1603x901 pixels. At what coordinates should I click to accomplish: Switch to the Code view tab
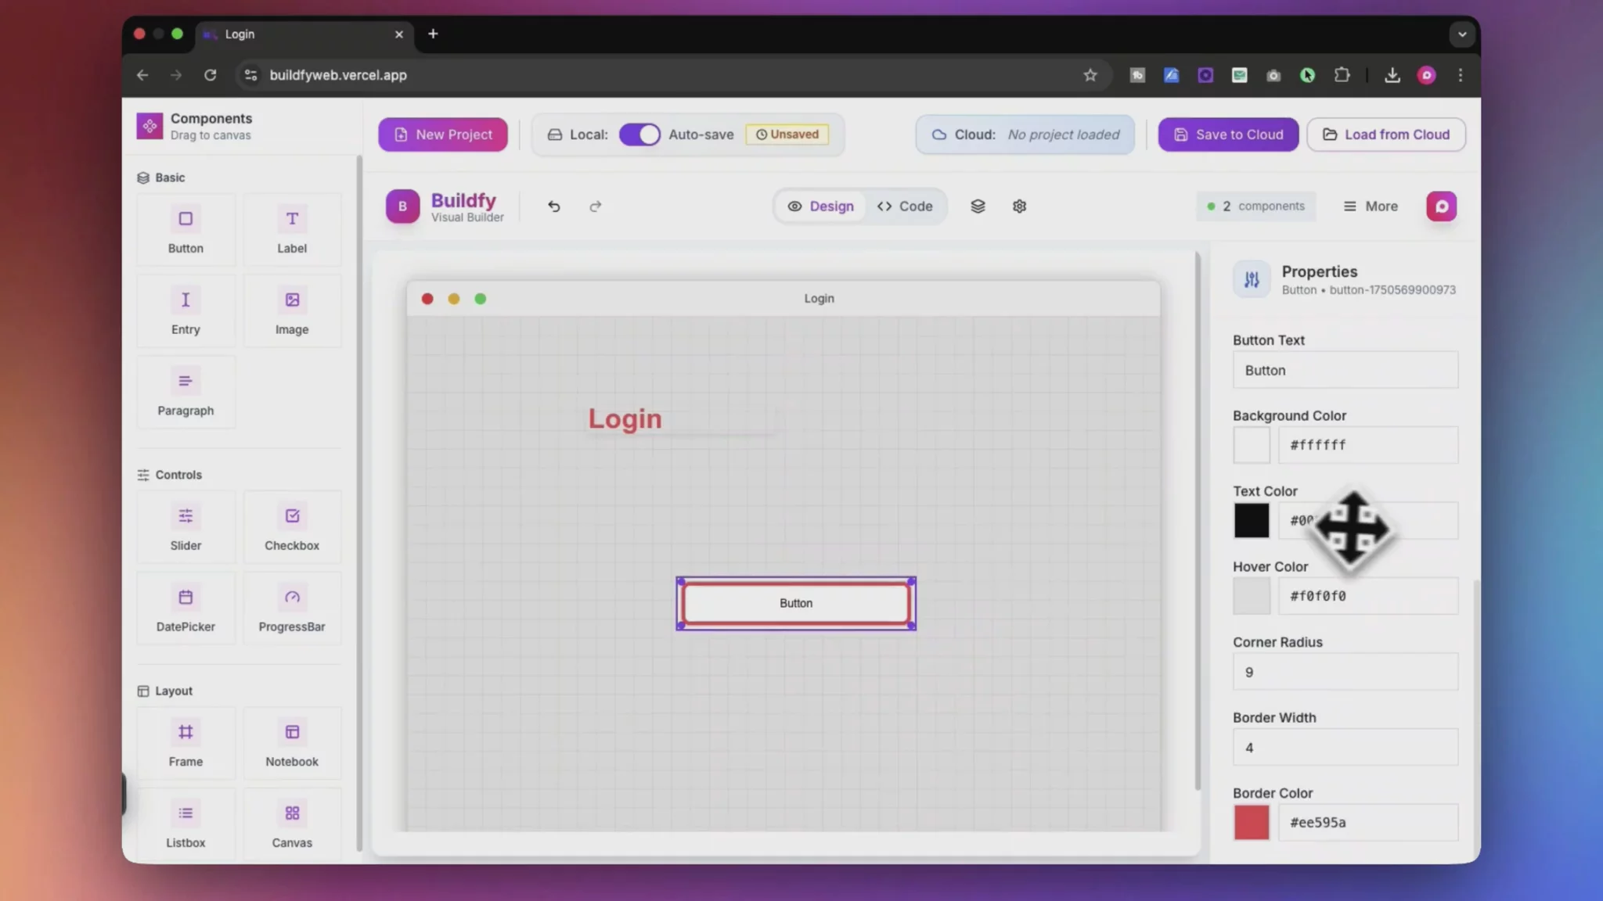coord(905,206)
